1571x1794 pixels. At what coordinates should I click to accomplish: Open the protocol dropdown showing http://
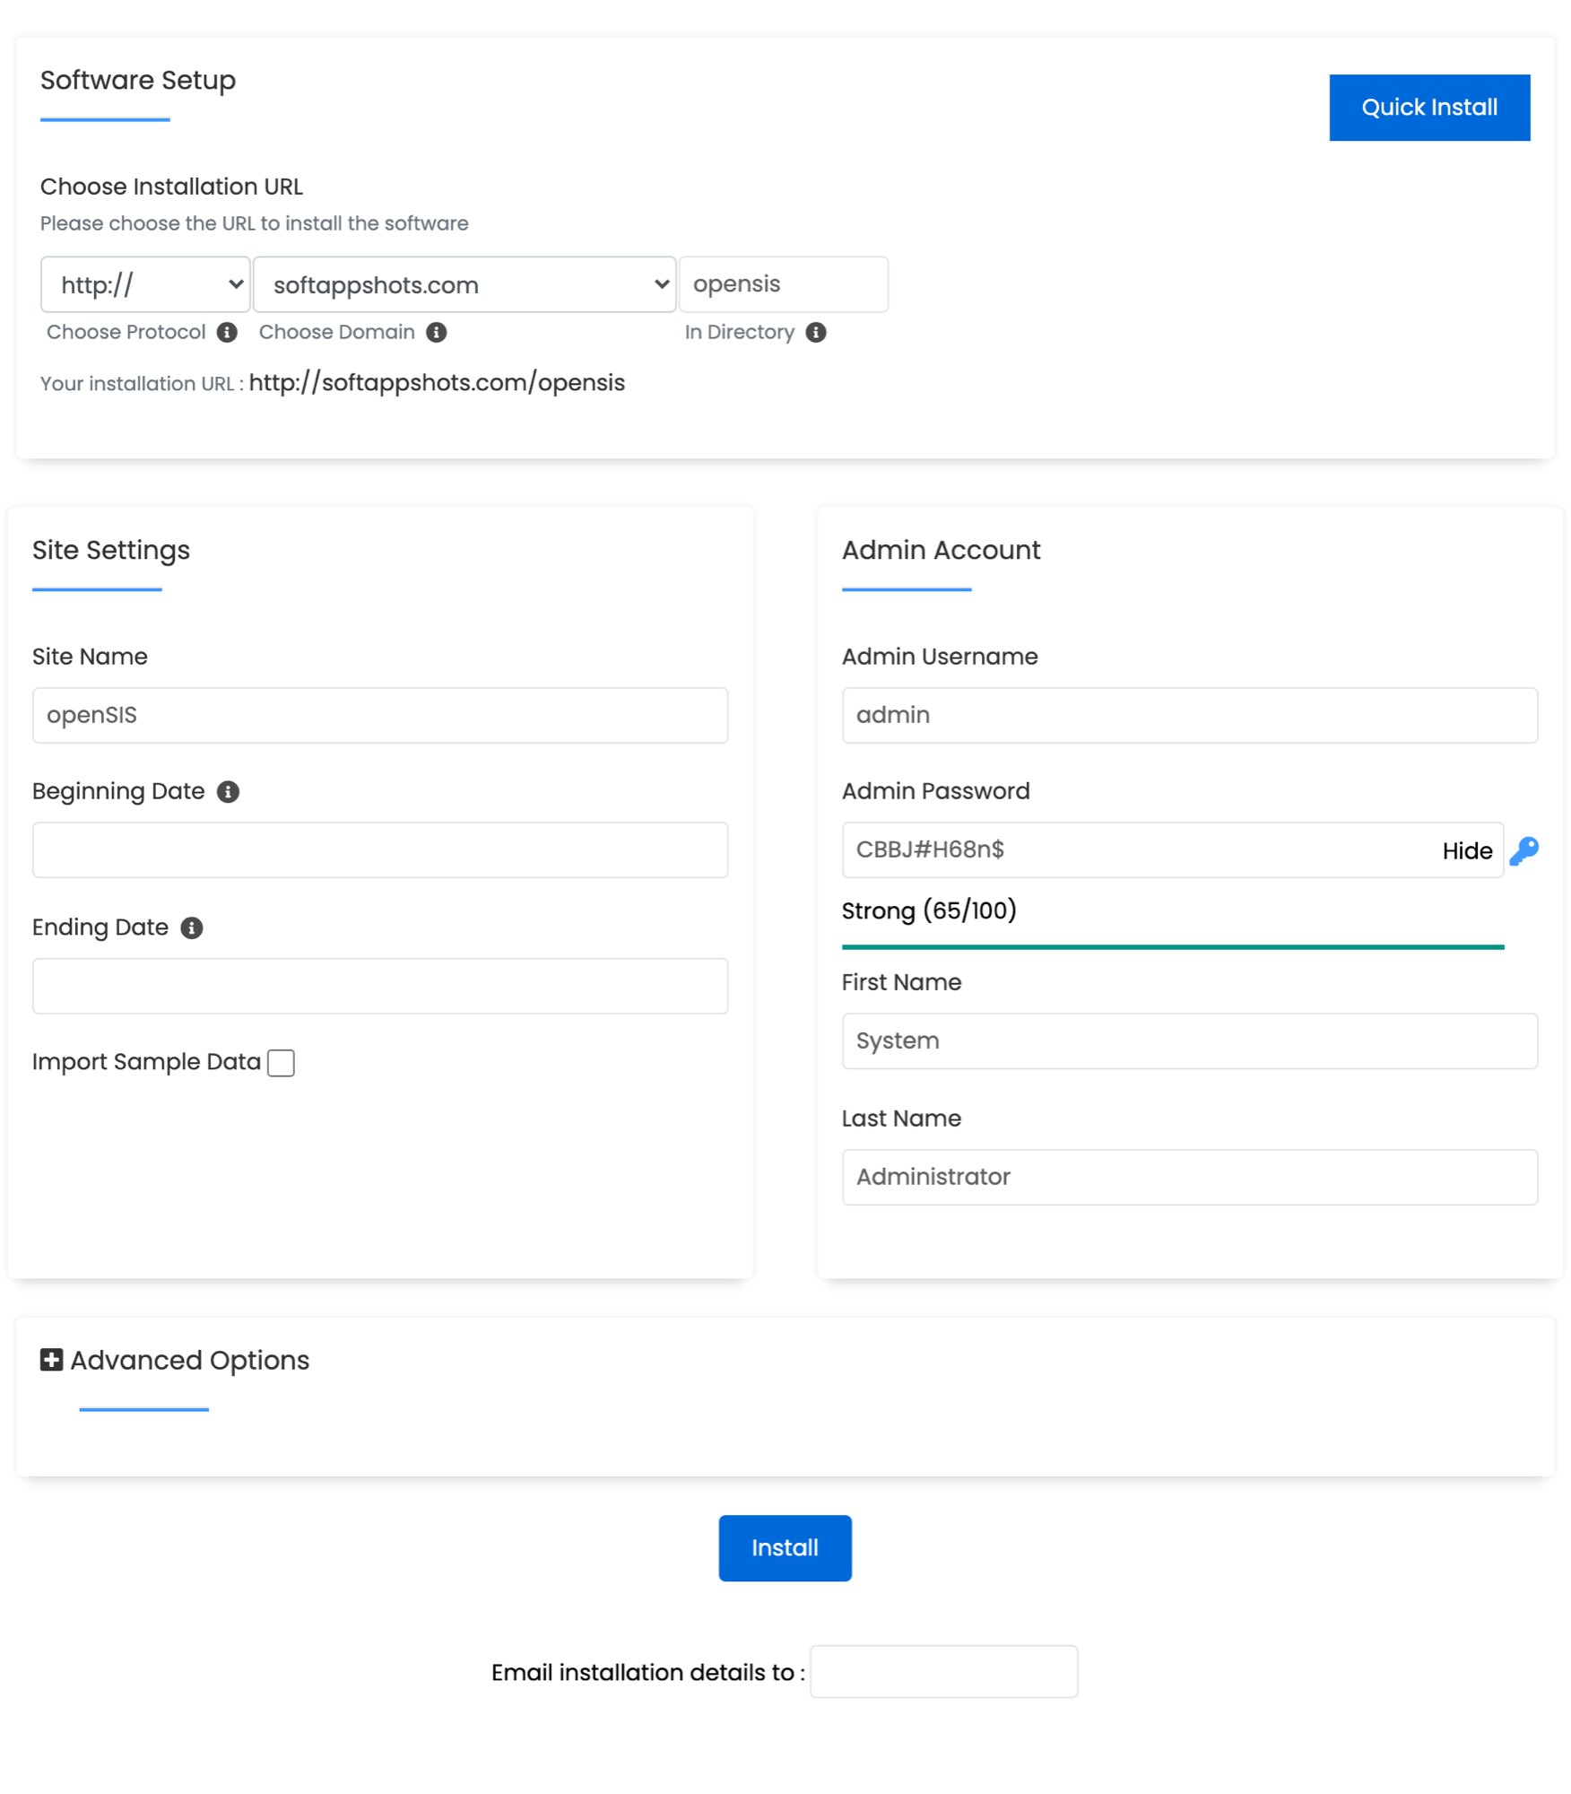tap(144, 284)
